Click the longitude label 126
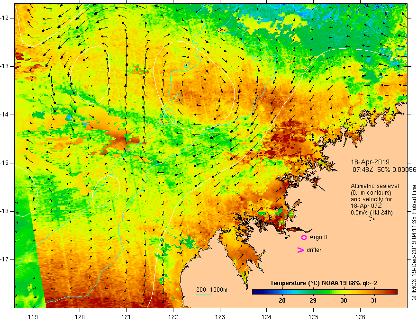417x322 pixels. click(x=360, y=317)
